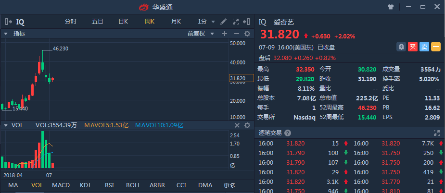This screenshot has height=193, width=445.
Task: Click the 盘后 after-hours price 32.080
Action: tap(282, 58)
